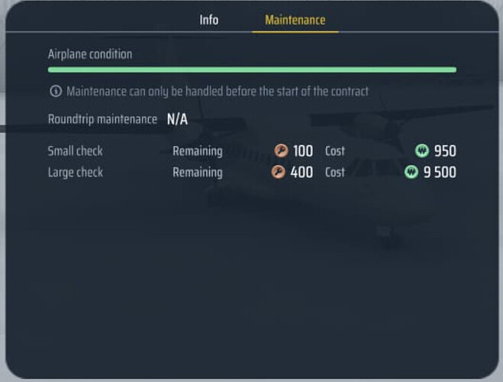Click the Roundtrip maintenance N/A value
The image size is (503, 382).
coord(177,119)
